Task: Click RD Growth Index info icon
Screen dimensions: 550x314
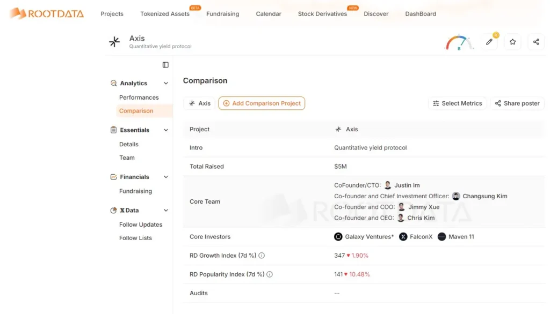Action: 262,256
